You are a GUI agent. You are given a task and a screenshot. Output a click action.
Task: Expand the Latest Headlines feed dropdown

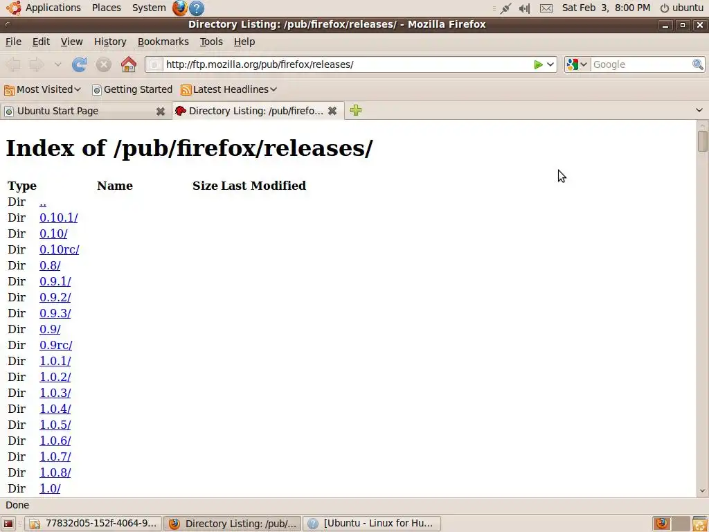pos(228,89)
